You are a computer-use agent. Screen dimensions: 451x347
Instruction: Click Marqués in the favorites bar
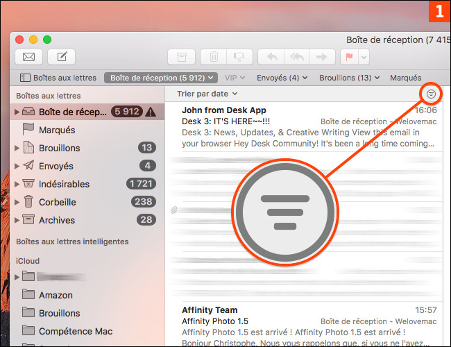(405, 78)
